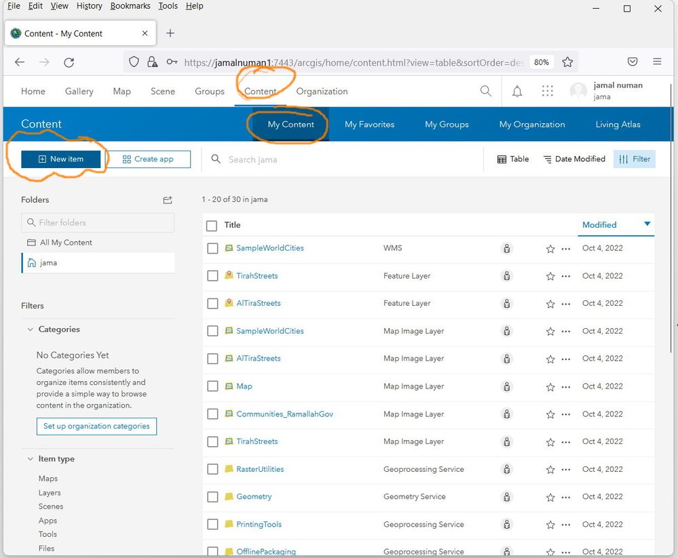678x558 pixels.
Task: Check the AlTiraStreets Feature Layer checkbox
Action: click(212, 304)
